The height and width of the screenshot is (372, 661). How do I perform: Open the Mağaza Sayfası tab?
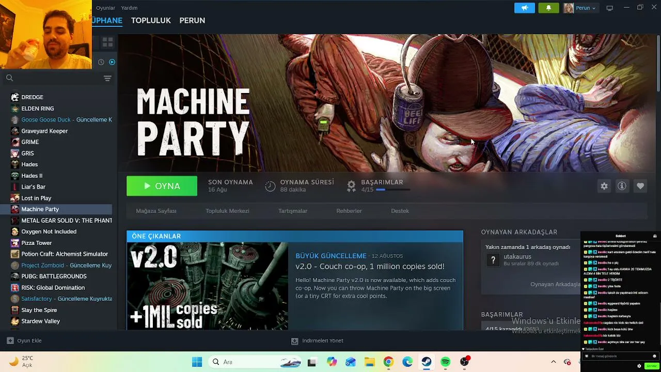156,211
